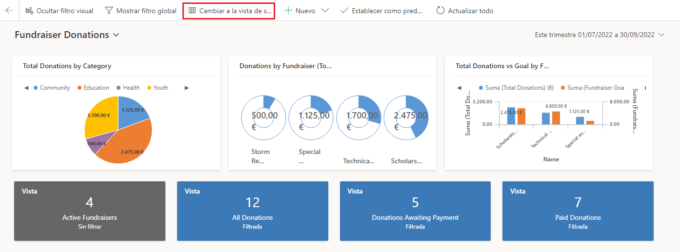Open the Este trimestre date range dropdown
680x252 pixels.
[x=600, y=35]
